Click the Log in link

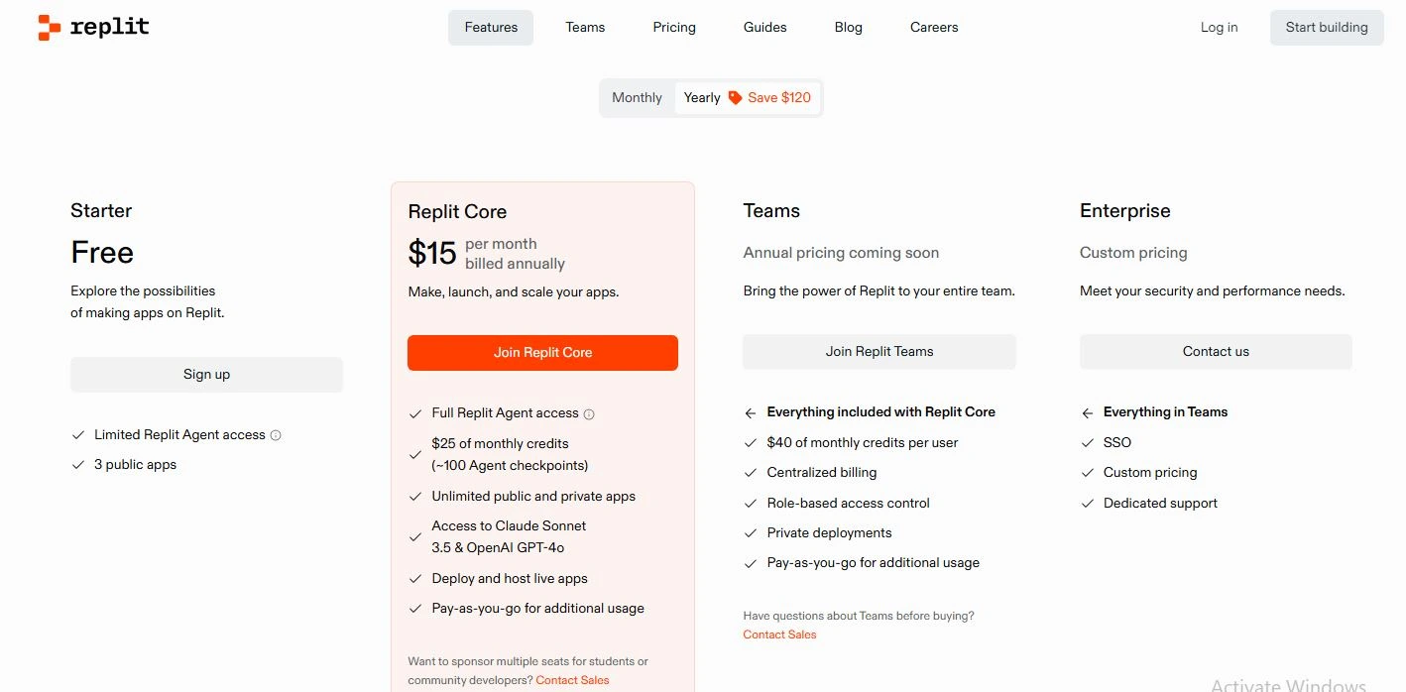(x=1219, y=28)
